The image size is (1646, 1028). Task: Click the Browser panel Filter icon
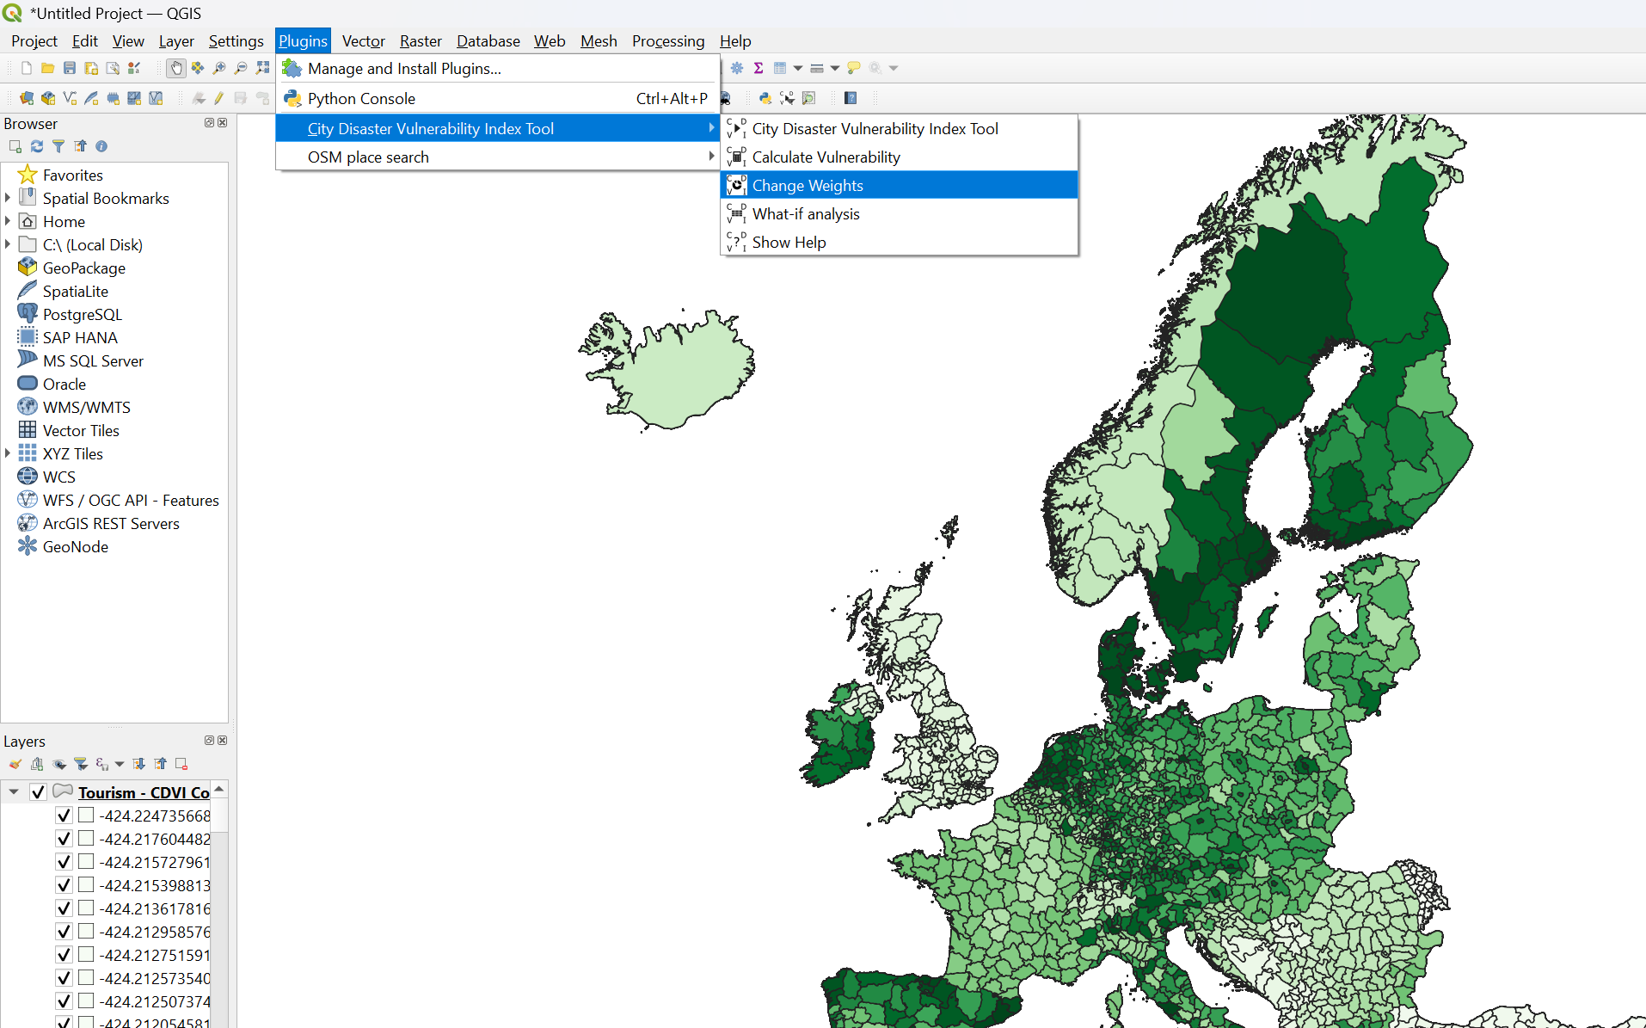pyautogui.click(x=58, y=146)
